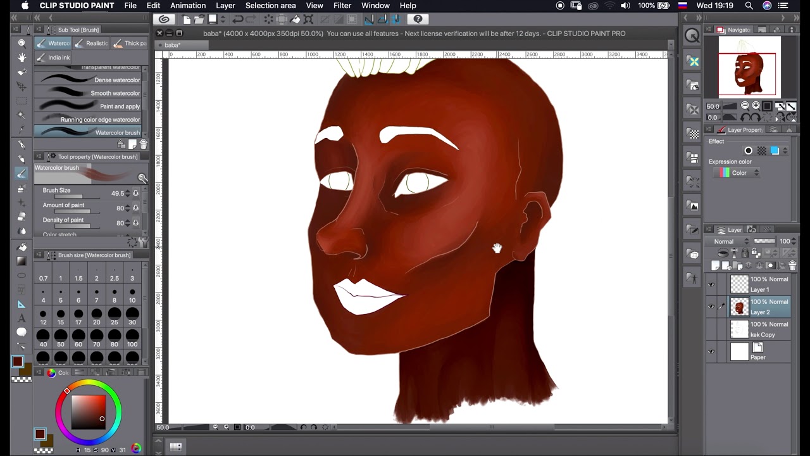Screen dimensions: 810x456
Task: Select the Auto Select magic wand tool
Action: coord(22,115)
